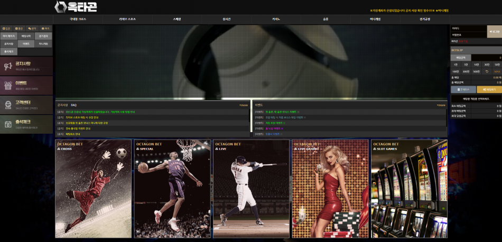Open 카지노 in the top menu

click(276, 19)
